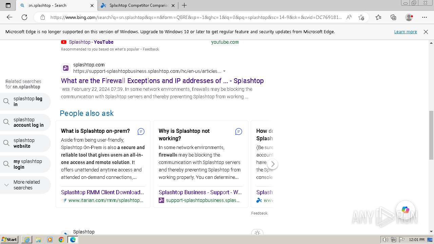434x244 pixels.
Task: Open Edge Settings and more menu
Action: [x=425, y=17]
